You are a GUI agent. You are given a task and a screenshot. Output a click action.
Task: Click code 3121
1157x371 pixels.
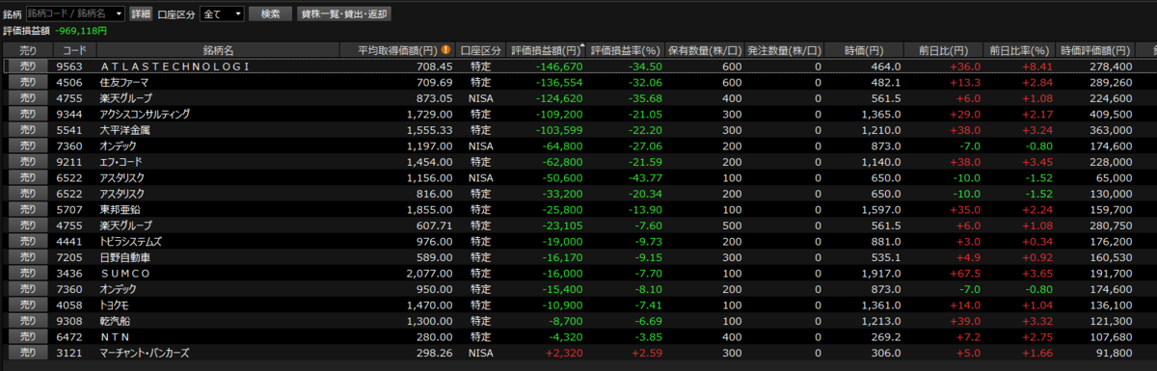[x=68, y=354]
